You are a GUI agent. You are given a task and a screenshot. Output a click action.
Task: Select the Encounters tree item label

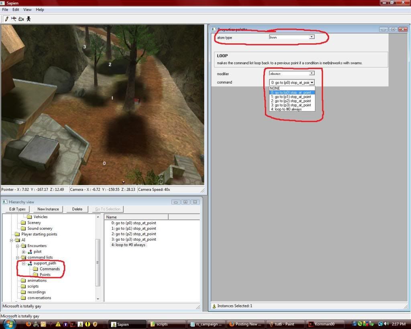(x=37, y=246)
